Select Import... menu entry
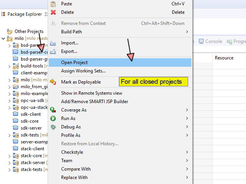 (120, 43)
